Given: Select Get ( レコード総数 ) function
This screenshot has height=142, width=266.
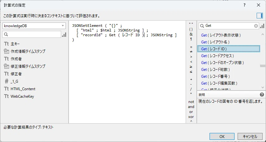Looking at the screenshot, I should pos(215,70).
